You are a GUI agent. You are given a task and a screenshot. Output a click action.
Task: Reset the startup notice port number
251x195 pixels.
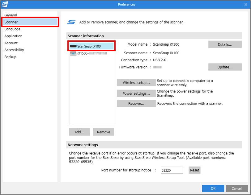click(x=194, y=170)
